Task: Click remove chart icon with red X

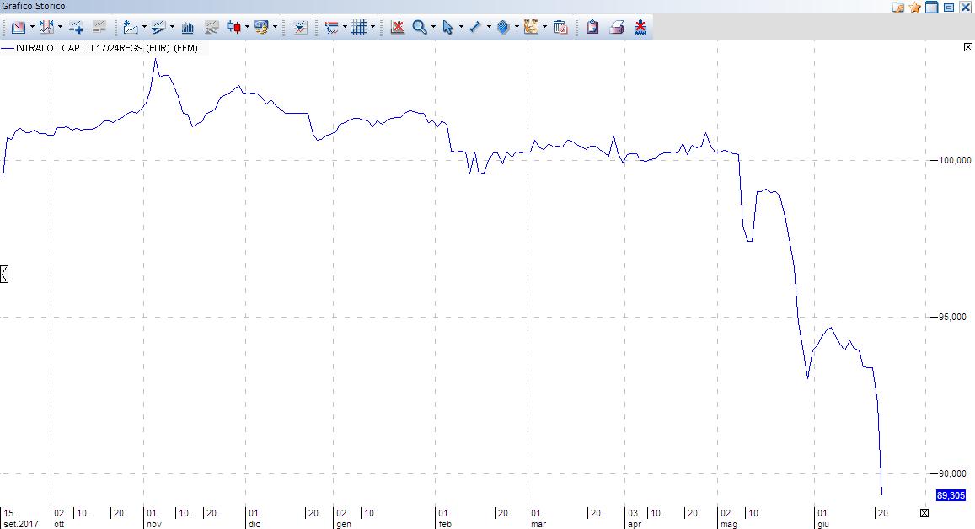Action: point(397,27)
